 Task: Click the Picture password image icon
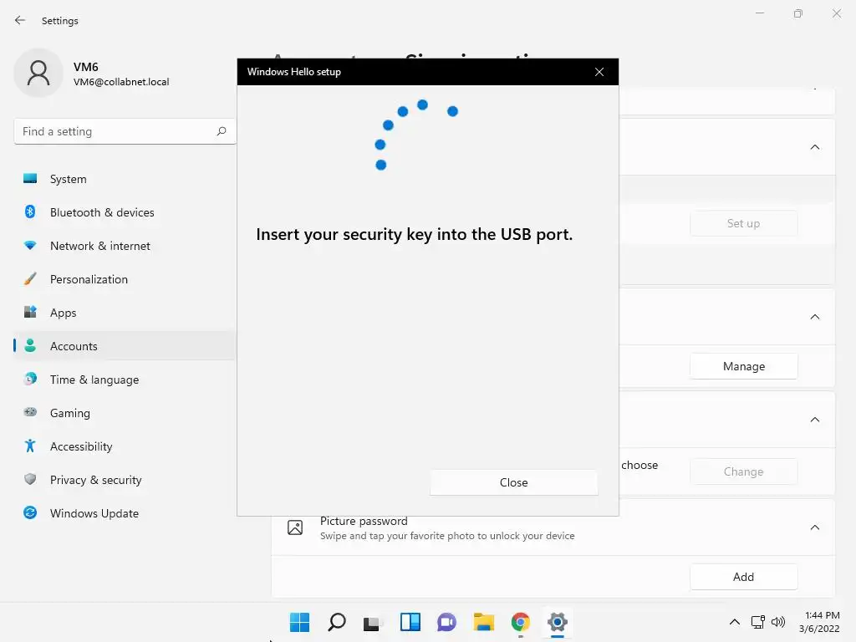pos(295,527)
